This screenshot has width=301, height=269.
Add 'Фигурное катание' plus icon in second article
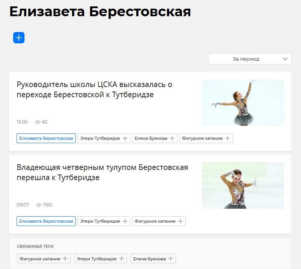[180, 221]
